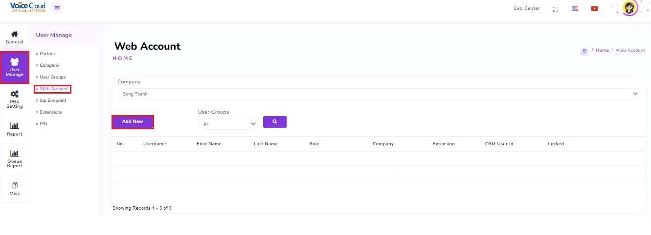Select Extensions in the User Manage menu
The image size is (651, 235).
[x=51, y=112]
